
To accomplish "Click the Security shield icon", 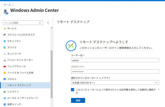I will pos(5,41).
